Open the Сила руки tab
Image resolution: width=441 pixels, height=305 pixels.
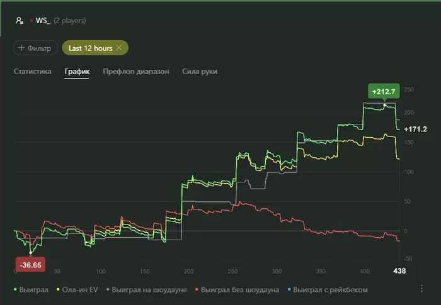(x=200, y=71)
